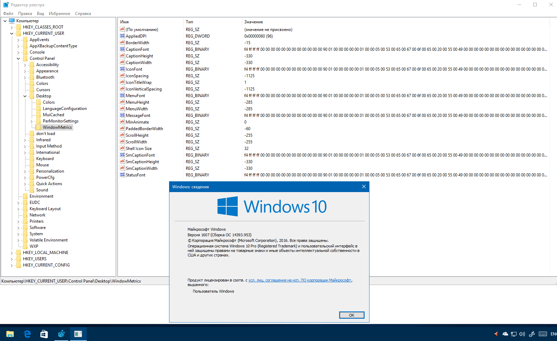Click the binary icon beside IconFont
Viewport: 557px width, 341px height.
click(x=122, y=69)
